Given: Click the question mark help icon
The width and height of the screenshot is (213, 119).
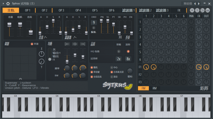Looking at the screenshot, I should pos(197,10).
